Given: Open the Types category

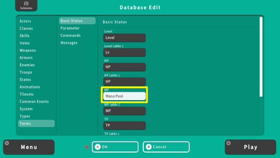Looking at the screenshot, I should point(25,116).
